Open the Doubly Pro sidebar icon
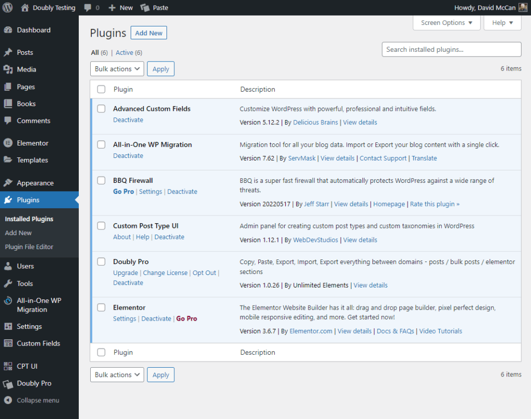The image size is (531, 419). click(11, 383)
